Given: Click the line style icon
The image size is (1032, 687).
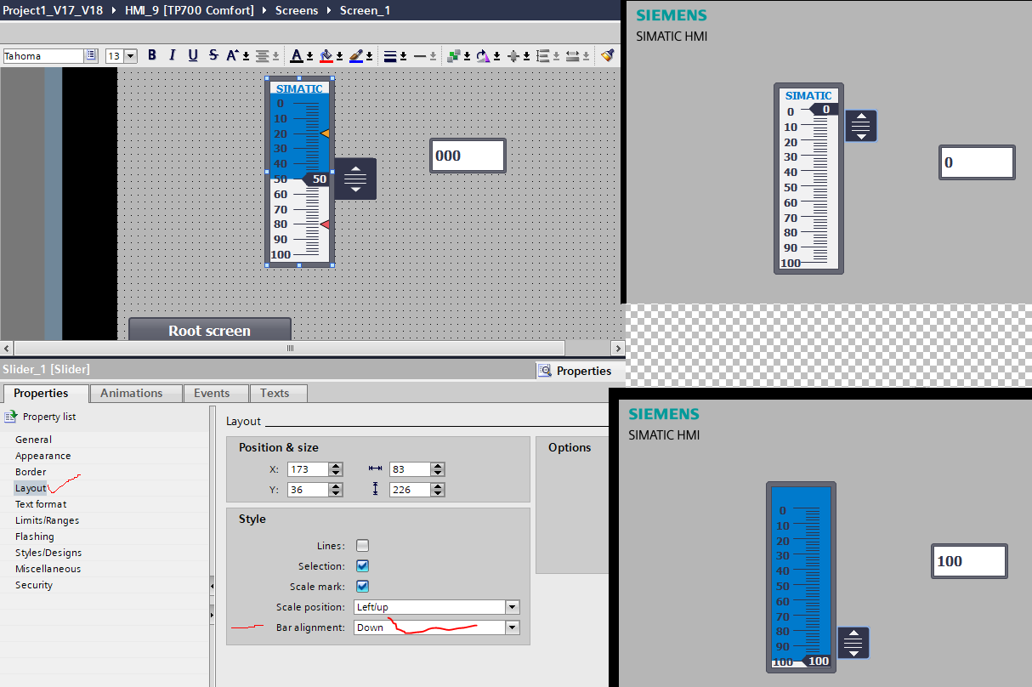Looking at the screenshot, I should [419, 55].
